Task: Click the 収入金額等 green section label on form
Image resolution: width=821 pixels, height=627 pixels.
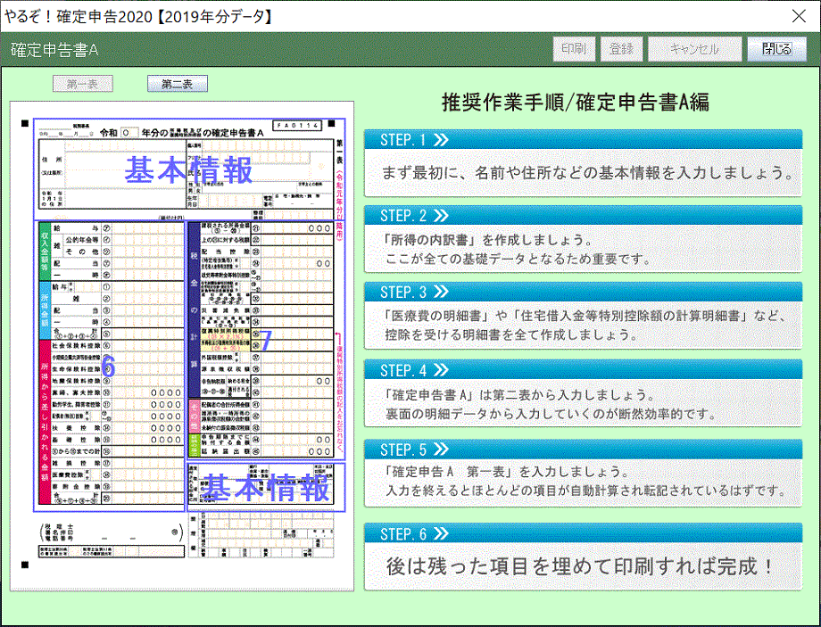Action: [x=45, y=252]
